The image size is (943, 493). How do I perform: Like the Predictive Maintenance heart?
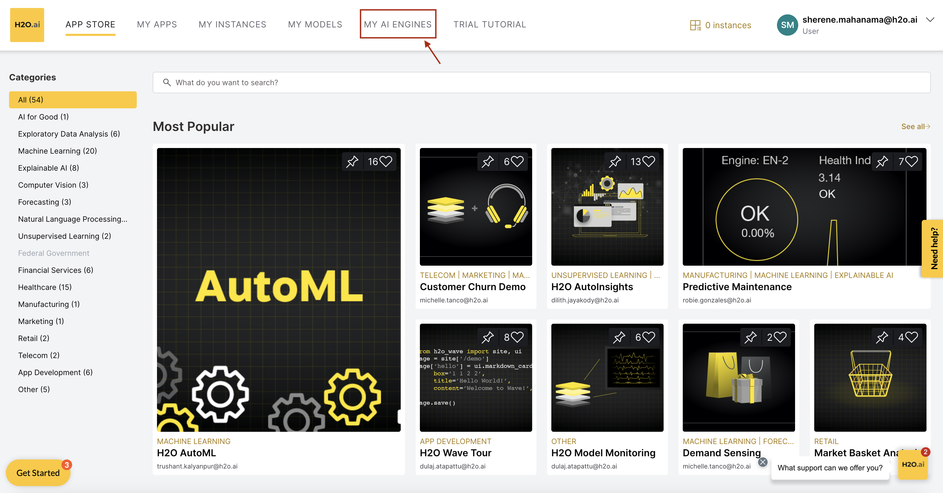912,162
